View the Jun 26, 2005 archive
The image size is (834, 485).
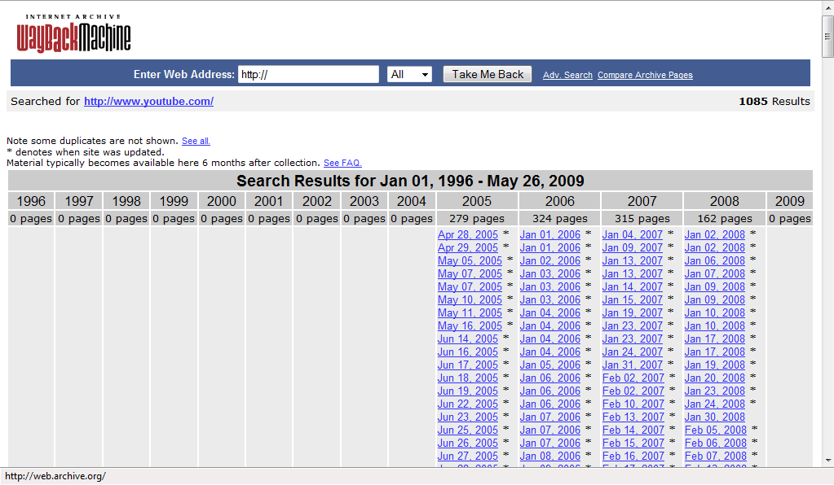[467, 443]
